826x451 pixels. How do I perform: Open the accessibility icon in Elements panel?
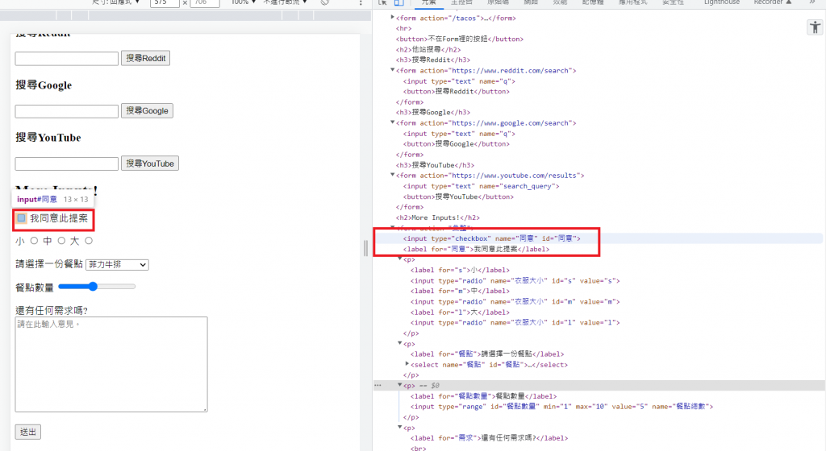(815, 27)
